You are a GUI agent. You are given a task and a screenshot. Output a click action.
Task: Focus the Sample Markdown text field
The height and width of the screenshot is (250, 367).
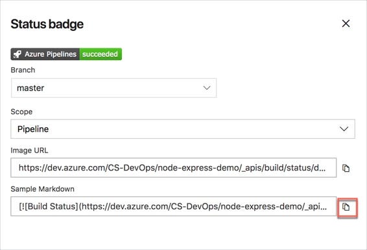point(173,206)
